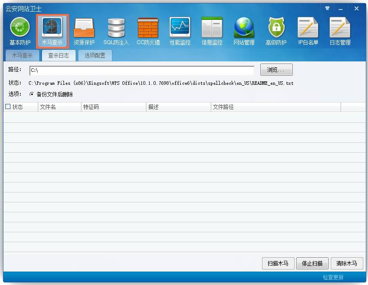Click the skin shirt icon in title bar

327,8
